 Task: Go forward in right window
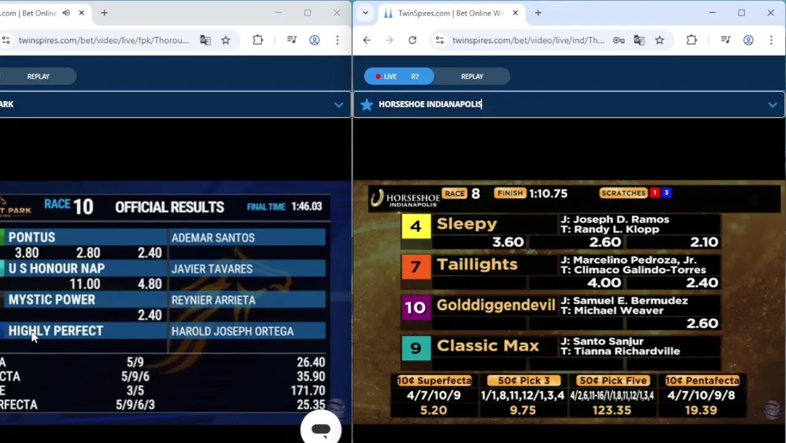[x=389, y=40]
